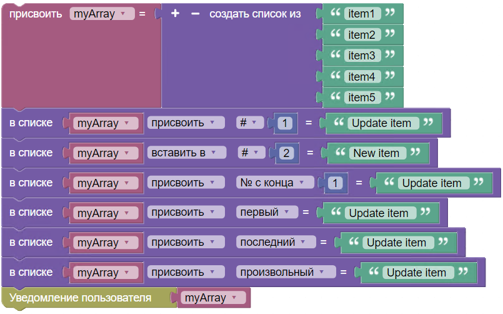Open the '№ с конца' position dropdown
Image resolution: width=503 pixels, height=314 pixels.
(275, 183)
